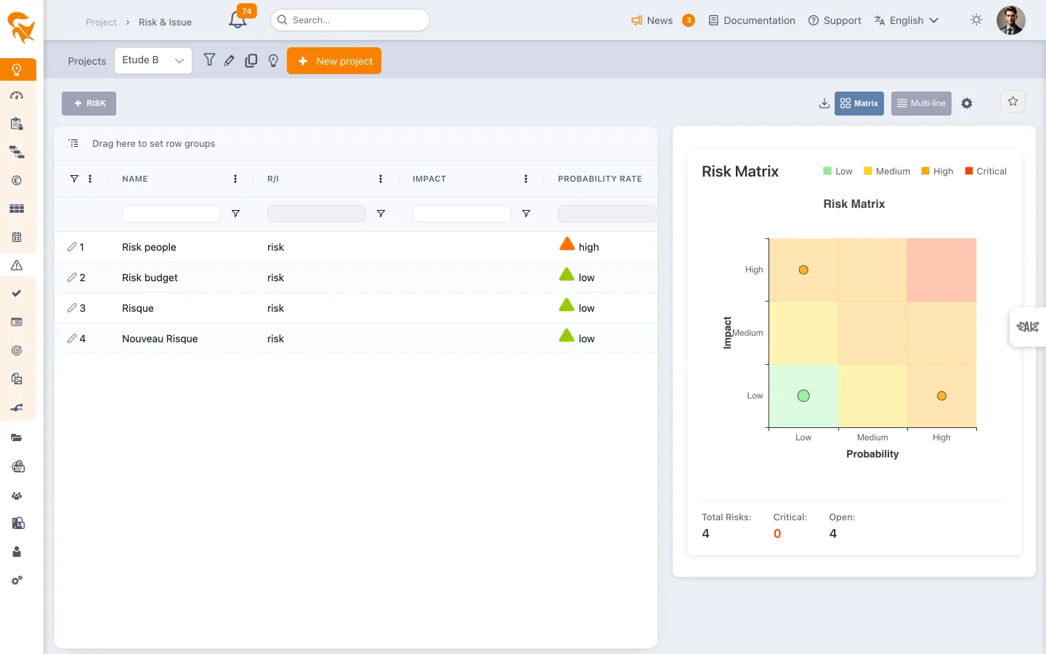Open the pie chart icon in the sidebar
Viewport: 1046px width, 654px height.
[18, 467]
